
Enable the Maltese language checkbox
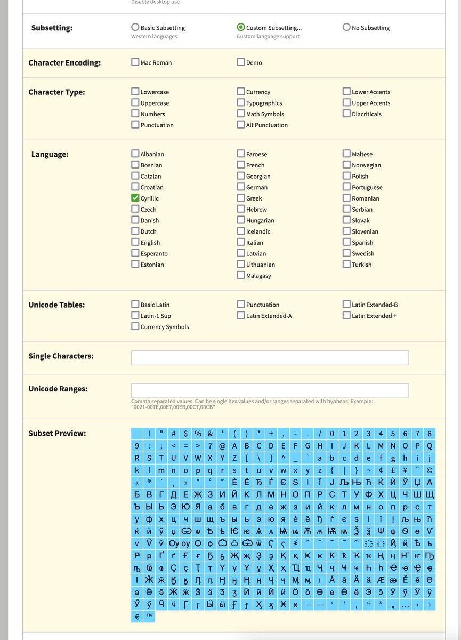(347, 154)
